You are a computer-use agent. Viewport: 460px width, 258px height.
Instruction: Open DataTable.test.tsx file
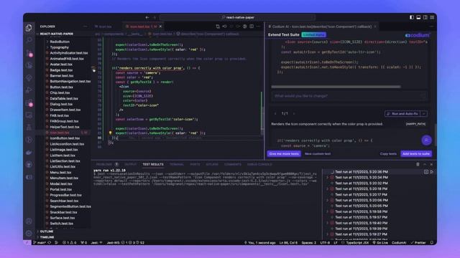(x=64, y=99)
